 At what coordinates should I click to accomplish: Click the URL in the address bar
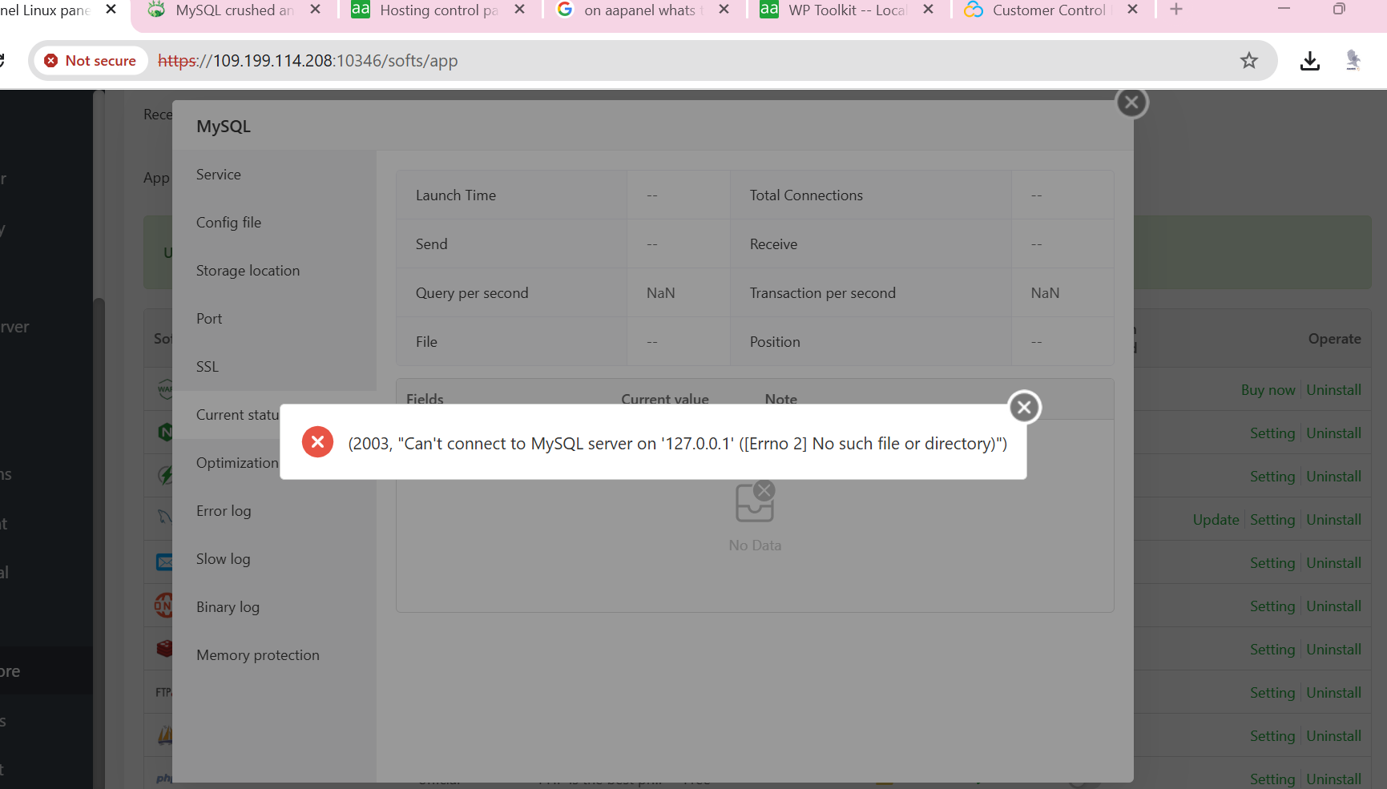(308, 61)
